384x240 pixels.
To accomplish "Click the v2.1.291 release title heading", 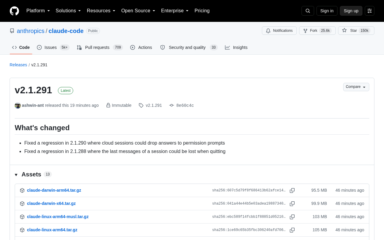I will click(33, 90).
